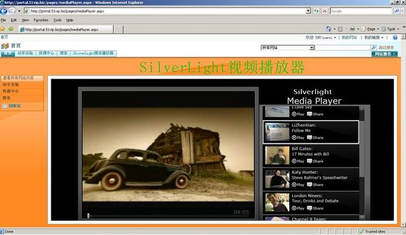Share LiZhenXian Follow Me video
The image size is (406, 235).
pos(315,138)
